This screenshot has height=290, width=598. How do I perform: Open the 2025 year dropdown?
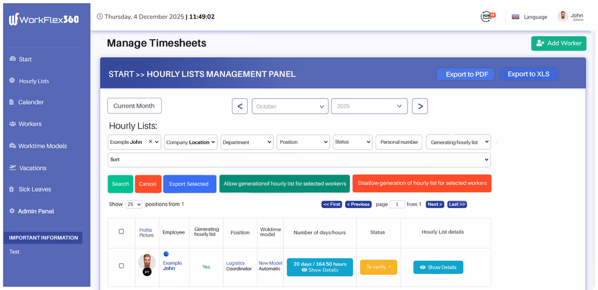[x=368, y=106]
